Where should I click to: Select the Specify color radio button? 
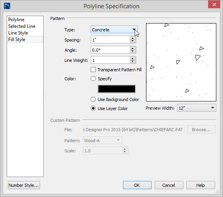click(93, 79)
